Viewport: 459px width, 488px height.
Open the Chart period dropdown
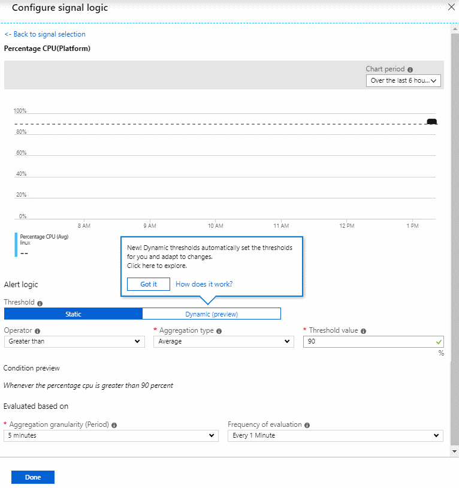click(403, 80)
